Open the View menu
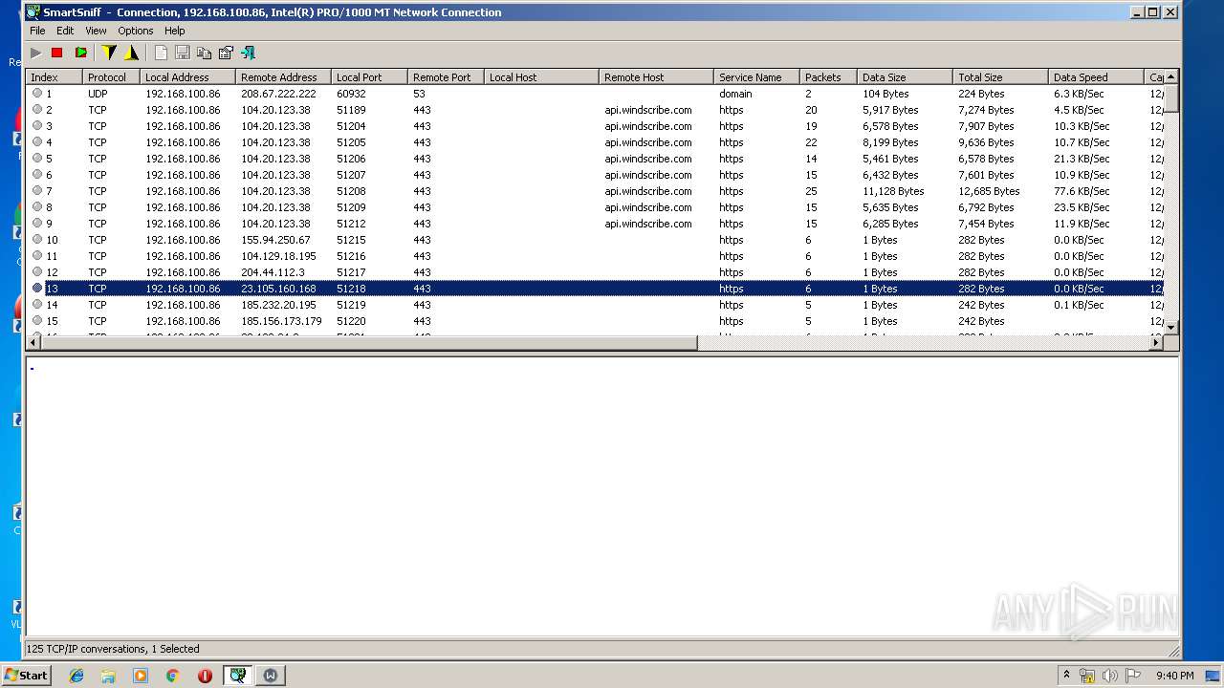Screen dimensions: 1224x688 point(96,31)
